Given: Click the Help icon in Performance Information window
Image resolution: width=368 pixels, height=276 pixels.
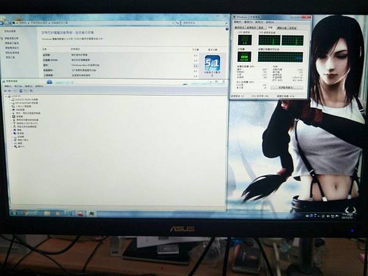Looking at the screenshot, I should (227, 29).
